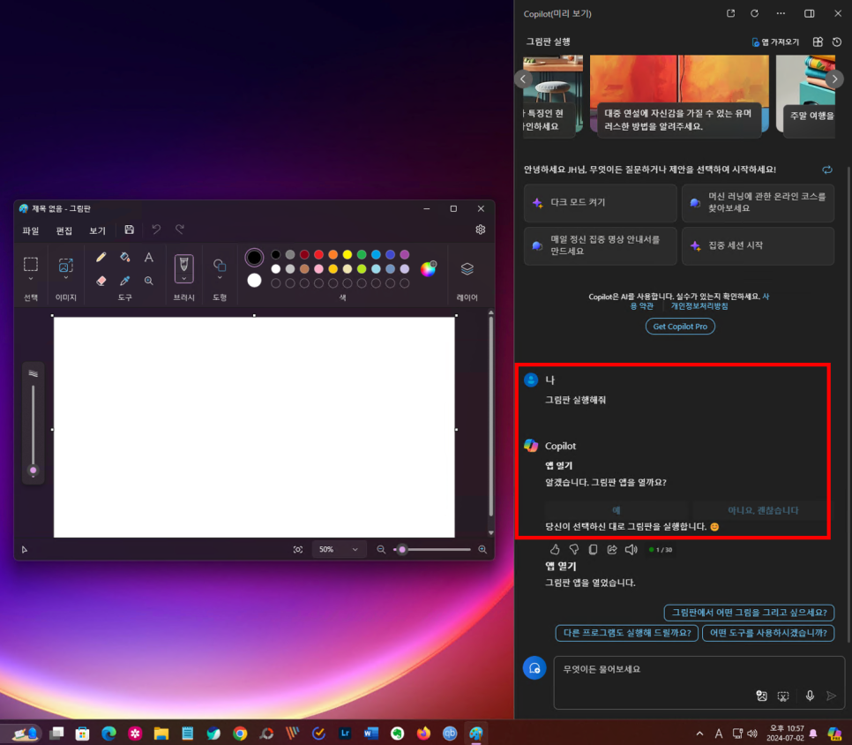Click the Fit to window icon
The image size is (852, 745).
(x=298, y=550)
